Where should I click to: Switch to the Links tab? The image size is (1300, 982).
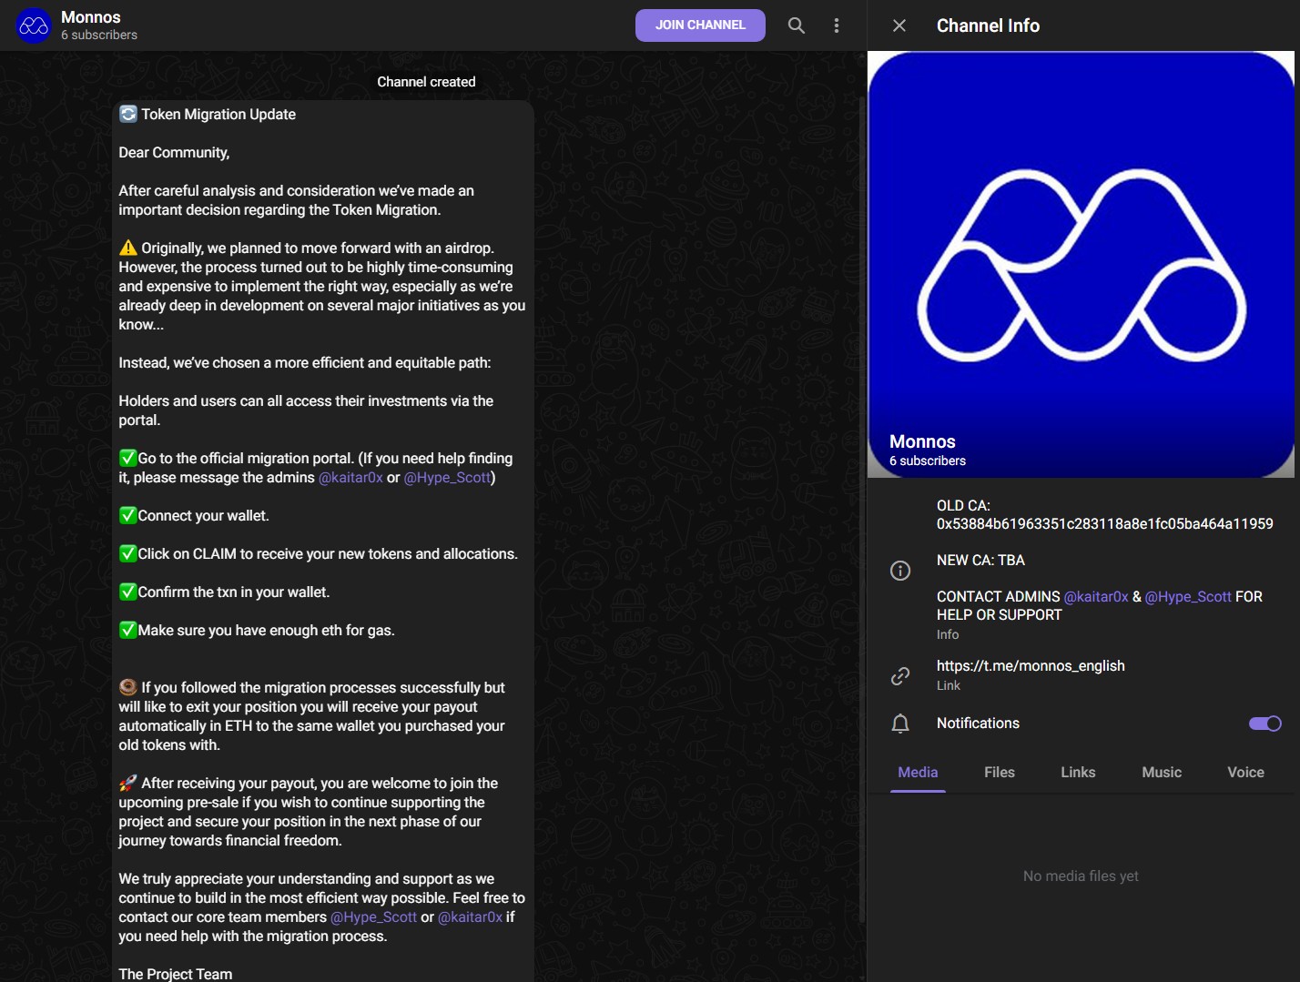1078,772
